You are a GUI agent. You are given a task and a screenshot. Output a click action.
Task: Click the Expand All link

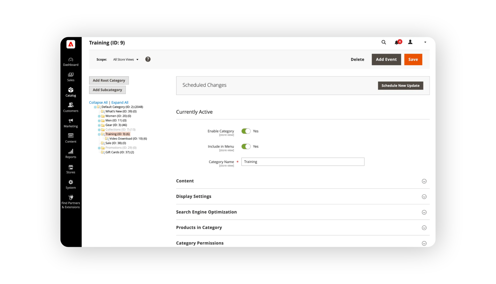click(120, 102)
